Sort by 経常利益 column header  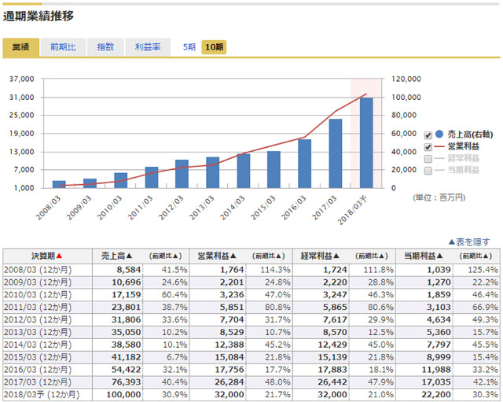pos(320,256)
